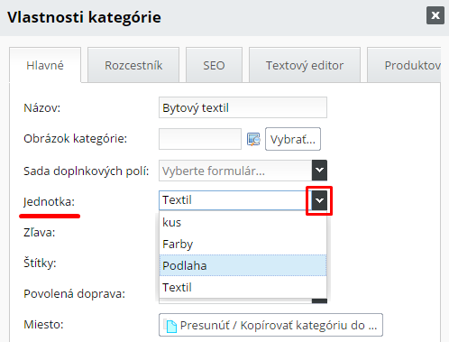Click the Jednotka field showing Textil

235,200
